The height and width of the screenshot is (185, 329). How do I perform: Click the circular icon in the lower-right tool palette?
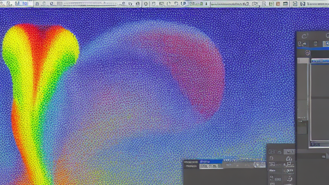[272, 158]
